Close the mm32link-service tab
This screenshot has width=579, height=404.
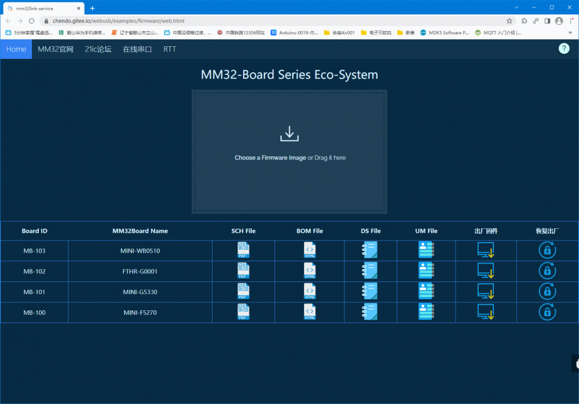(x=78, y=8)
